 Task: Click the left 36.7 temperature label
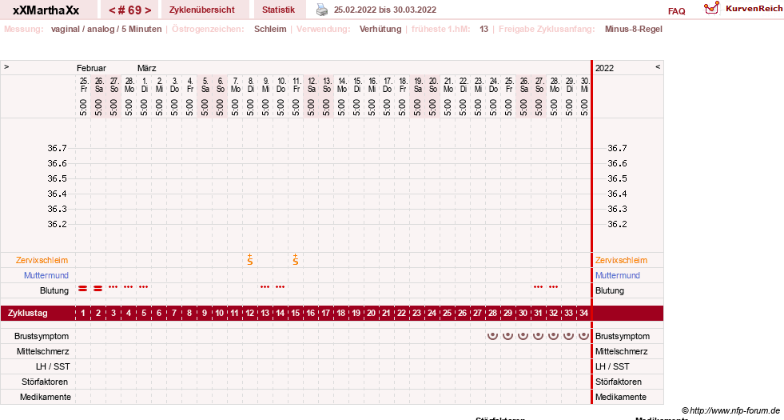pos(57,148)
